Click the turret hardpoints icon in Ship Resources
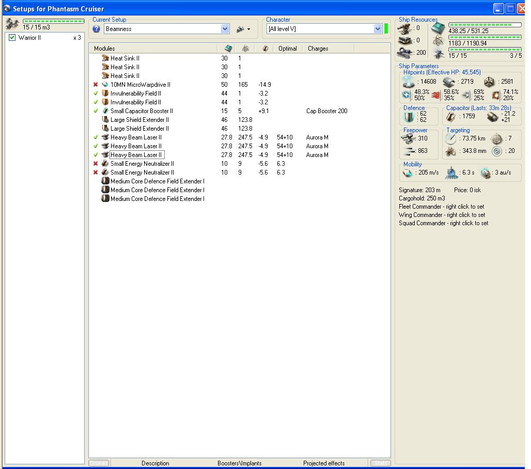 404,29
